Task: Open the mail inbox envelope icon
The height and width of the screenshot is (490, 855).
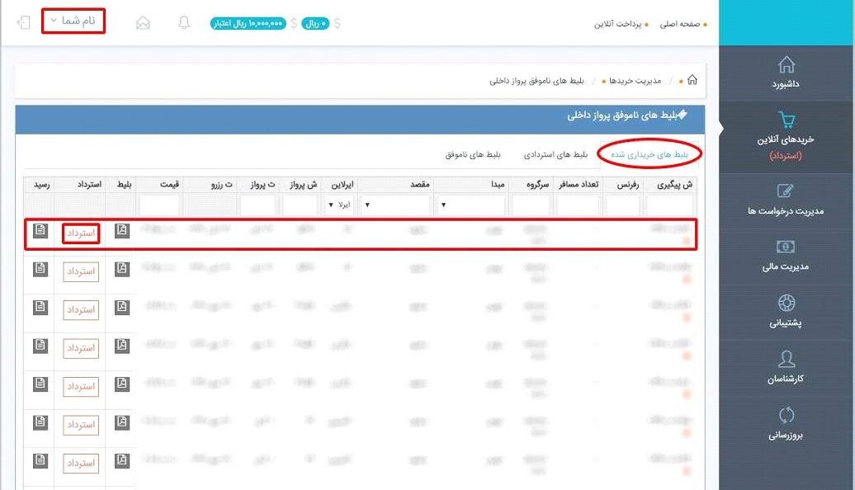Action: click(144, 23)
